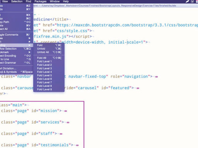Open the Packages menu
Viewport: 198px width, 148px height.
(x=40, y=2)
